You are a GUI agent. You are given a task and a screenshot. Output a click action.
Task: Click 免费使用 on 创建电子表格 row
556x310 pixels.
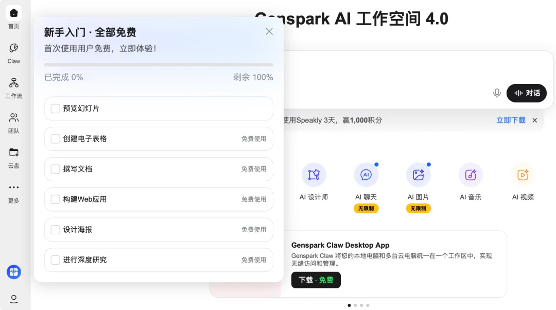pyautogui.click(x=254, y=139)
